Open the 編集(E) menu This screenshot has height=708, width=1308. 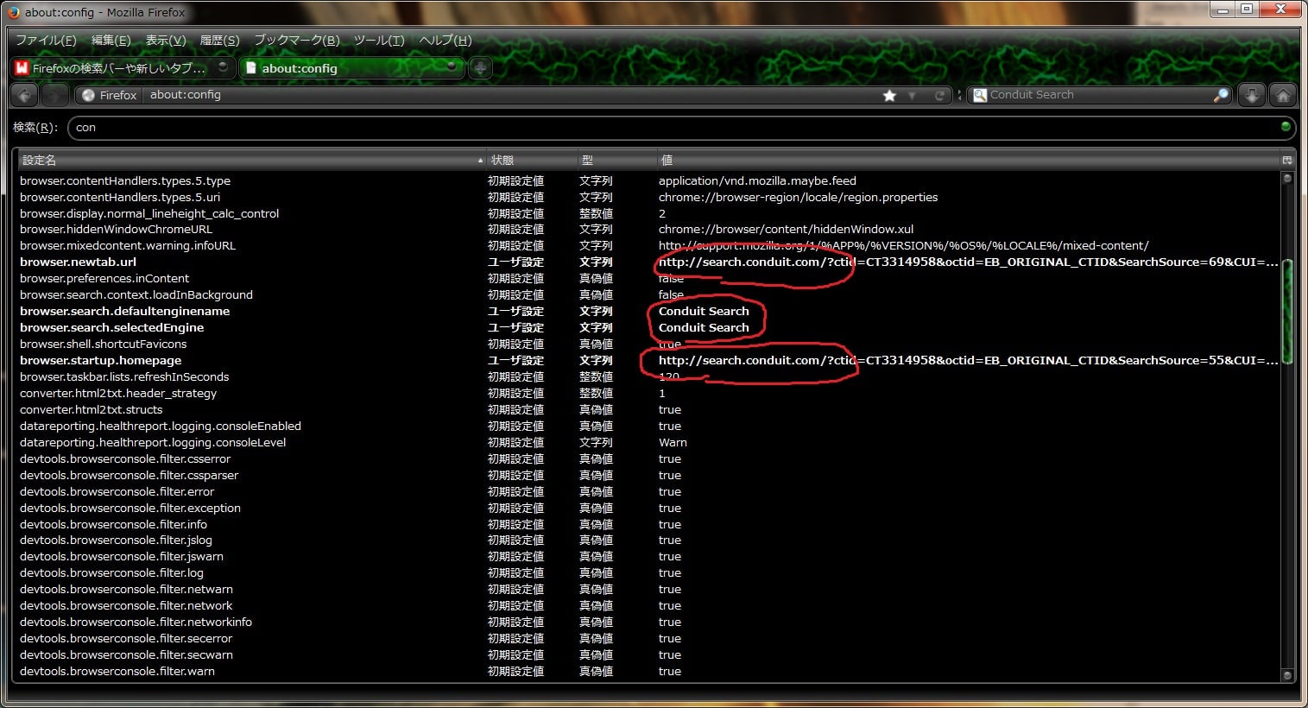point(111,40)
